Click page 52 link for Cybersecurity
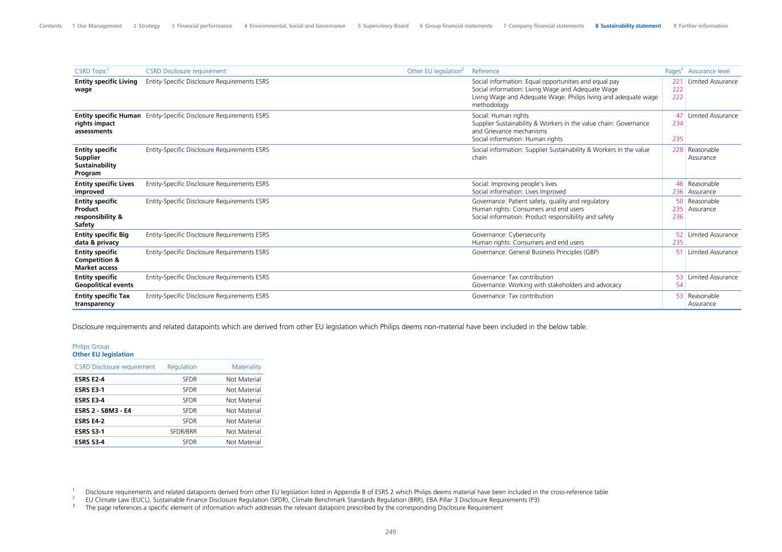782x552 pixels. click(x=679, y=235)
